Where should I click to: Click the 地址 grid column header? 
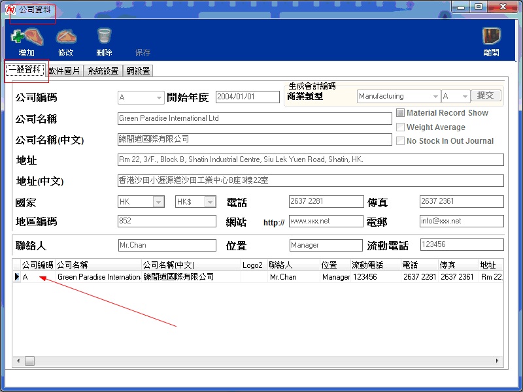pyautogui.click(x=491, y=265)
